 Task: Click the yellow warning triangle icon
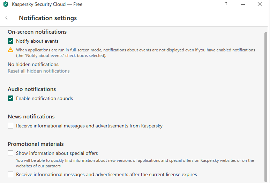click(10, 50)
